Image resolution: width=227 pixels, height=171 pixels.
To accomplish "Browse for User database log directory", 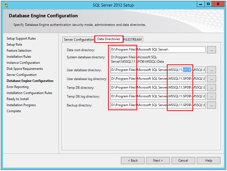I will click(x=211, y=79).
